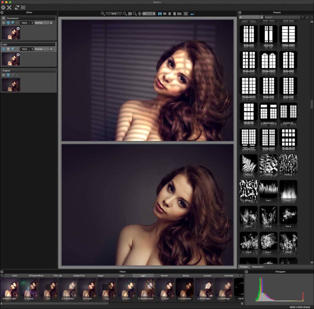Open the Diffusion/Blurs filter category
Image resolution: width=314 pixels, height=309 pixels.
[x=36, y=275]
